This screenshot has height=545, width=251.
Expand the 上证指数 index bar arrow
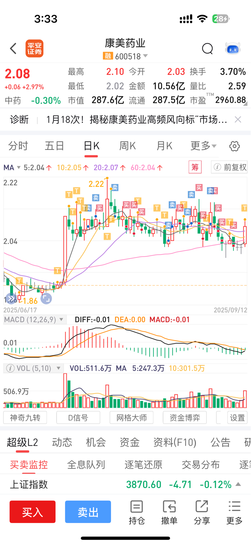click(x=238, y=484)
